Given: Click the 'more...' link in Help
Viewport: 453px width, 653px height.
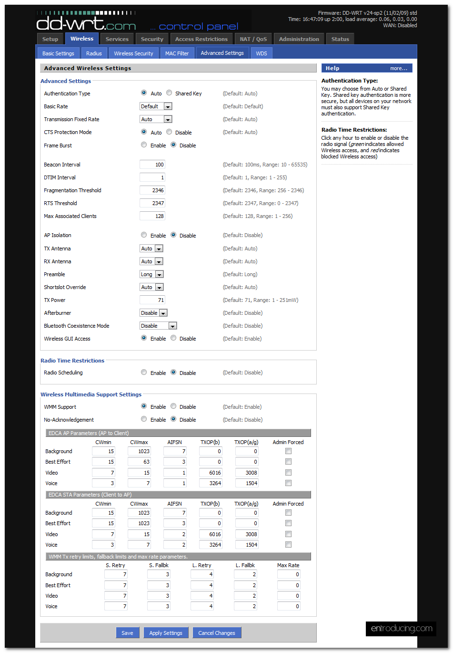Looking at the screenshot, I should (x=399, y=68).
